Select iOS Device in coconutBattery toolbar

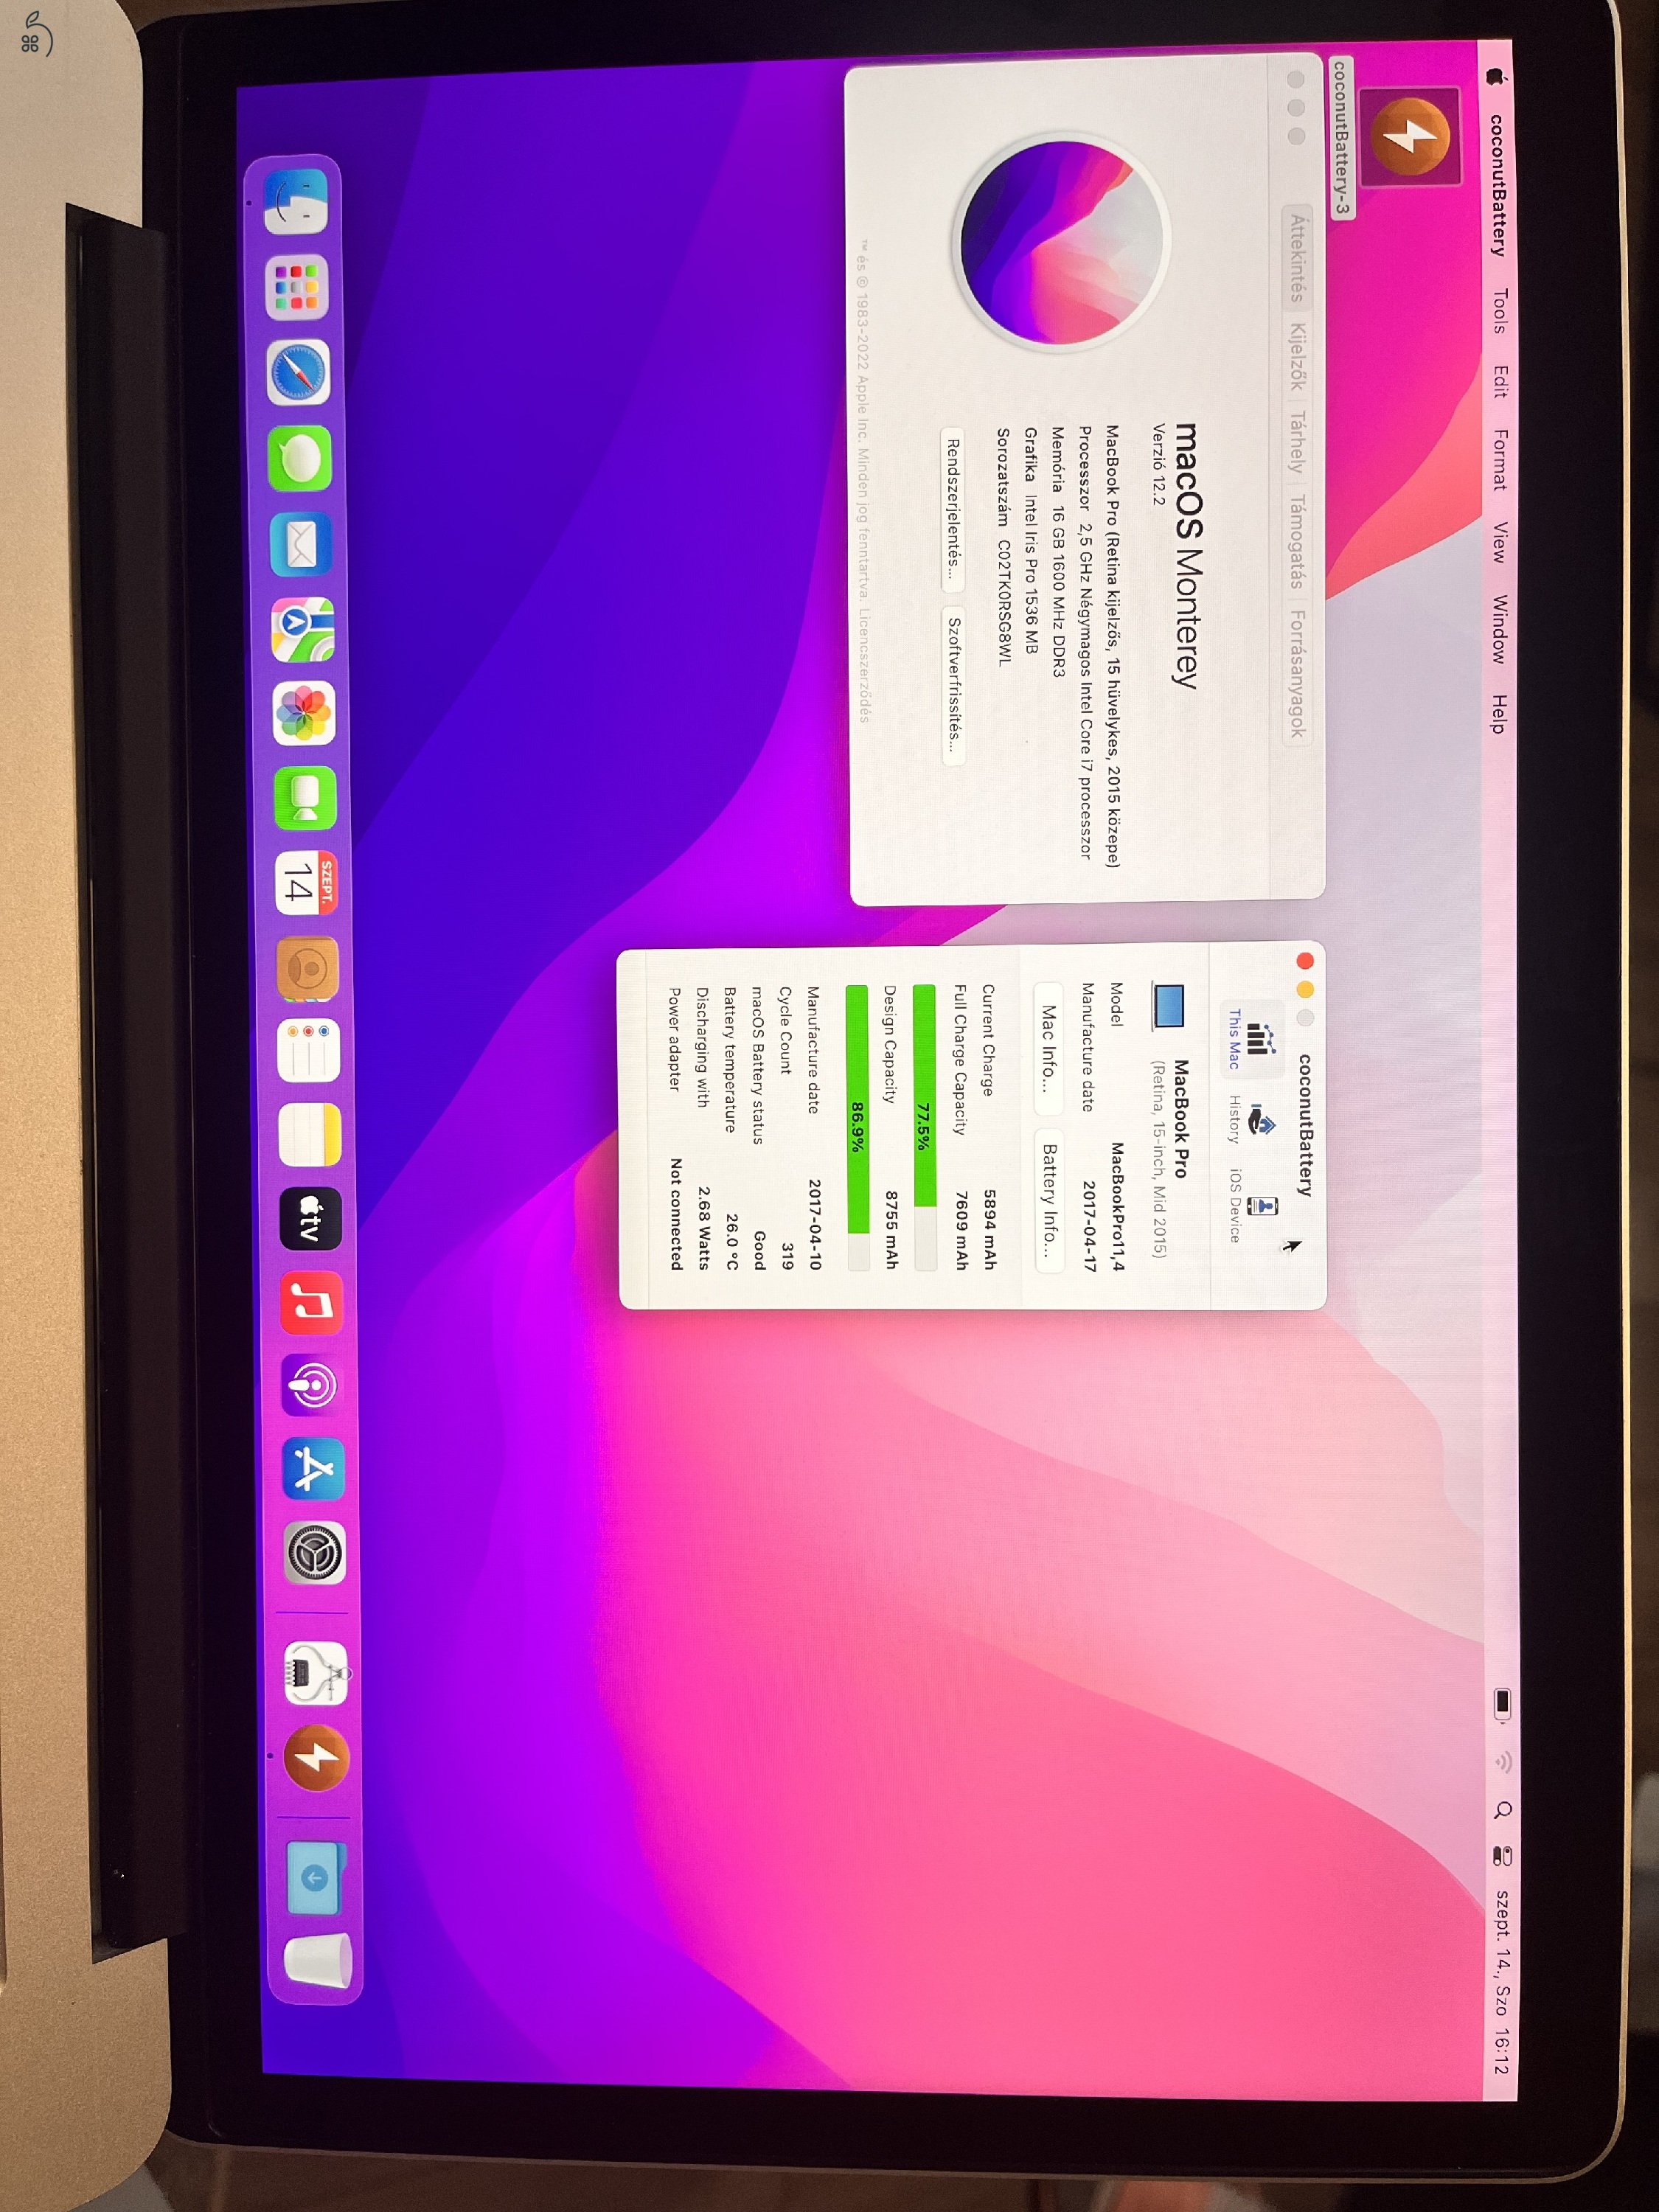1250,1205
